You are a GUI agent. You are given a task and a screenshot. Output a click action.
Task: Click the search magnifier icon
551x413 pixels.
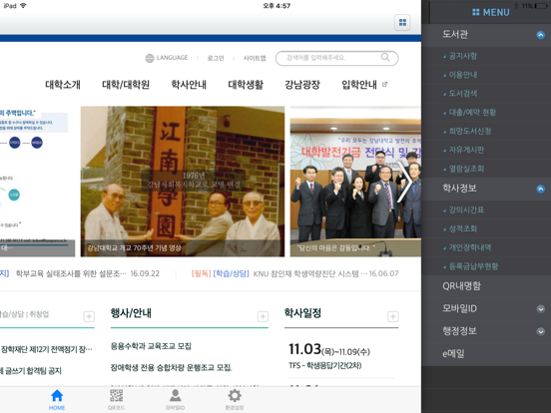click(x=385, y=57)
